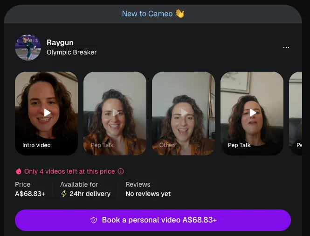The image size is (310, 236).
Task: Click the Intro video label
Action: tap(36, 145)
